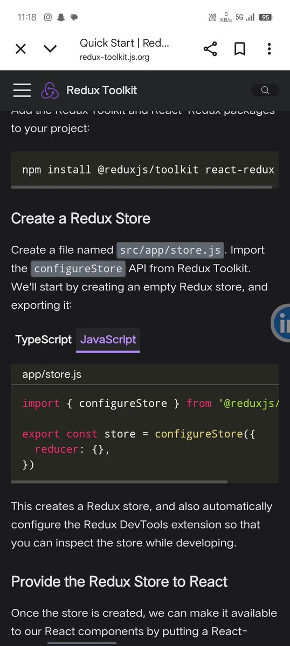Tap the Snapchat notification icon
The width and height of the screenshot is (290, 646).
(61, 17)
